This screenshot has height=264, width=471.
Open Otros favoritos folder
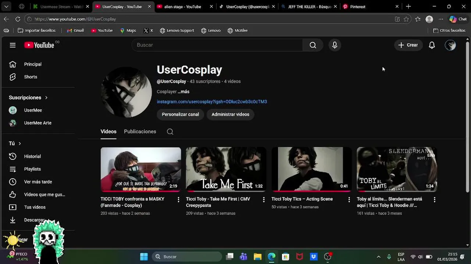point(449,30)
